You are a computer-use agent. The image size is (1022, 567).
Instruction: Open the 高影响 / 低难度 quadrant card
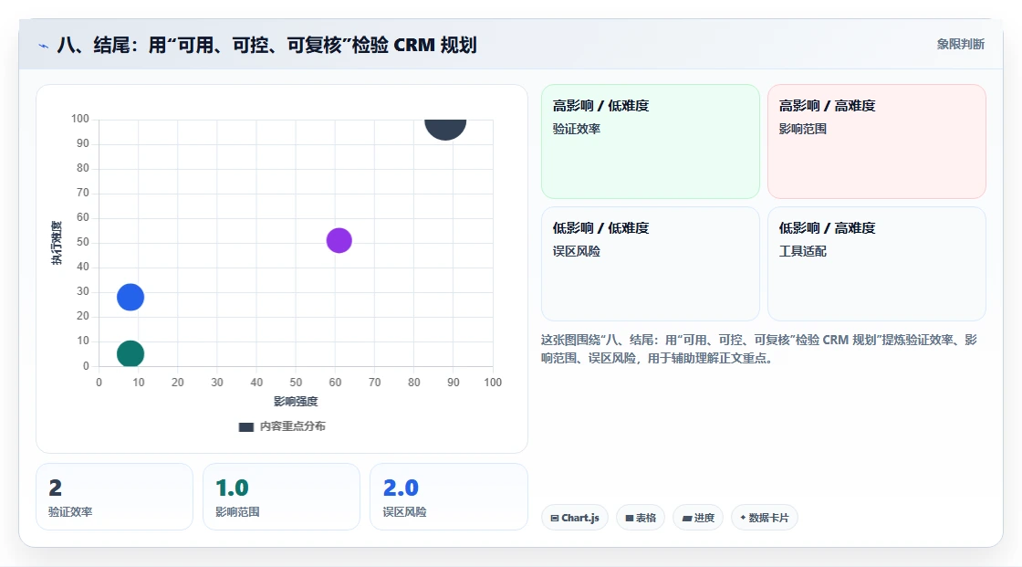pyautogui.click(x=651, y=141)
